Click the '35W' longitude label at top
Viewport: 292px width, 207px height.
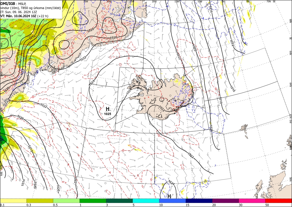pyautogui.click(x=86, y=1)
